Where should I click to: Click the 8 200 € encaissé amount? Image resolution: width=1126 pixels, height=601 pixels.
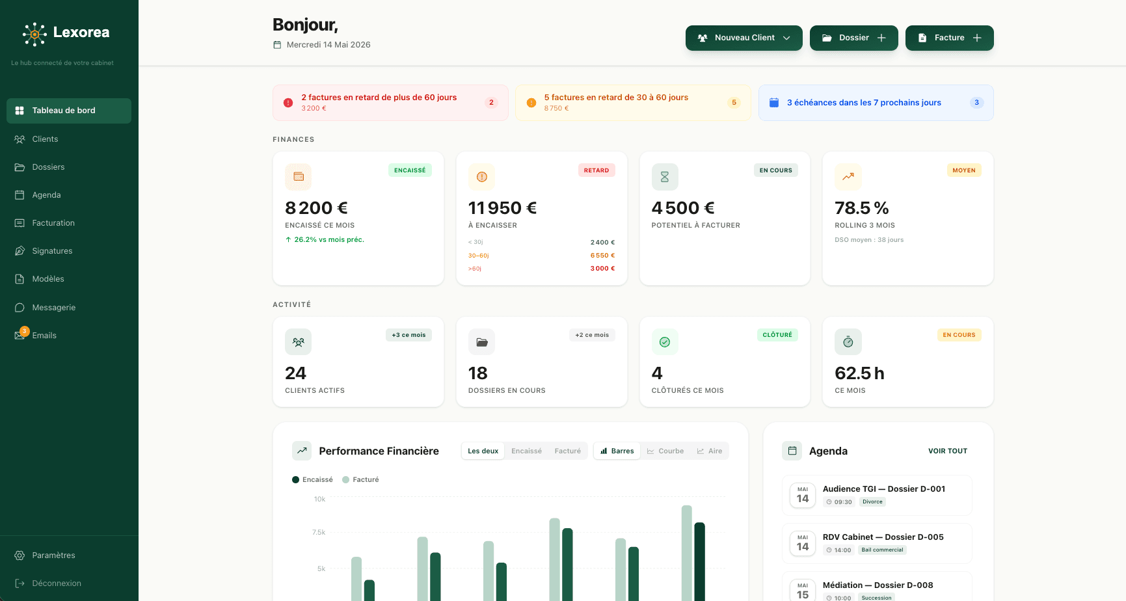point(317,208)
